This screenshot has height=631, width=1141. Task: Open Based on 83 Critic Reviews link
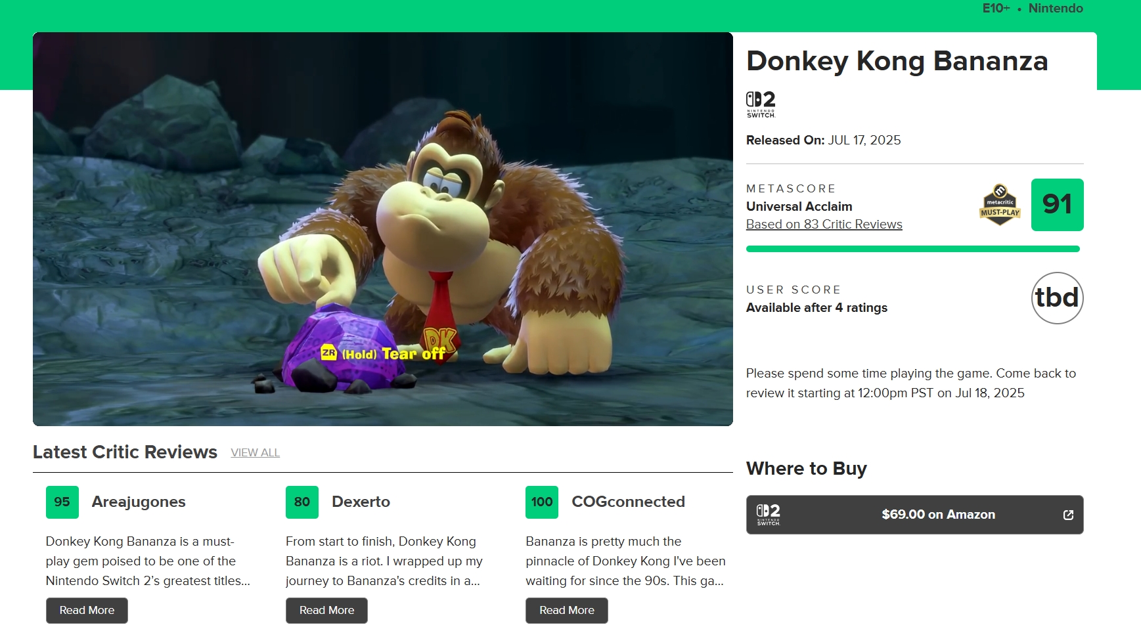click(x=824, y=225)
